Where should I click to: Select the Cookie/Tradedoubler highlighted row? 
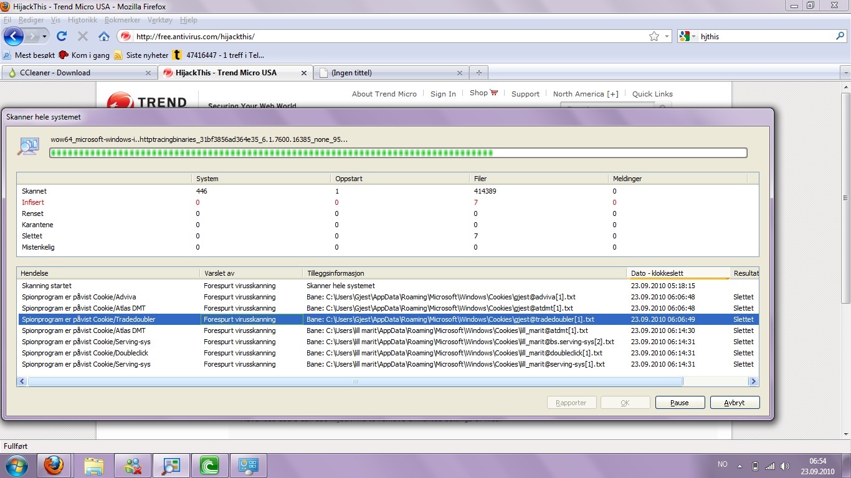(387, 319)
